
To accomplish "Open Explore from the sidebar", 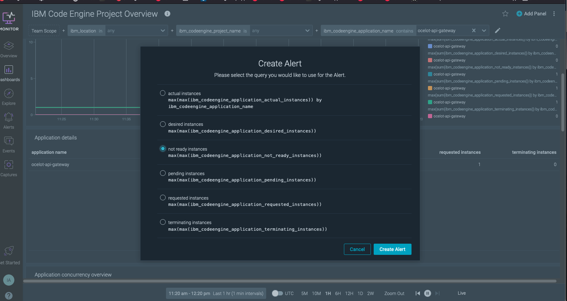I will (9, 97).
